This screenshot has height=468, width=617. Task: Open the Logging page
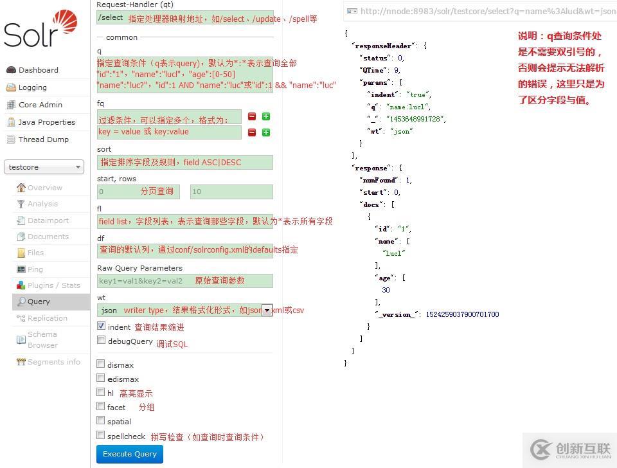pos(33,87)
